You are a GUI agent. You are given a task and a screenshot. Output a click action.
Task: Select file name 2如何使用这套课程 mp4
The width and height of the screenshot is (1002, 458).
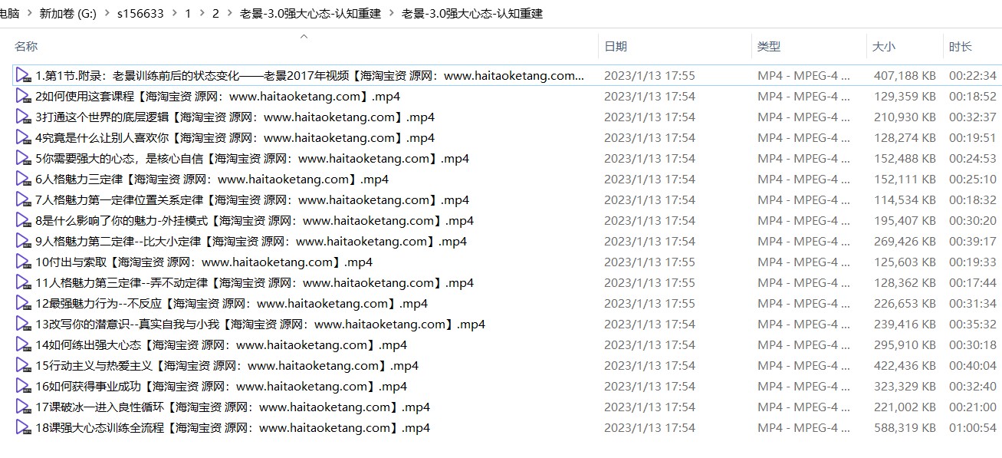tap(218, 97)
